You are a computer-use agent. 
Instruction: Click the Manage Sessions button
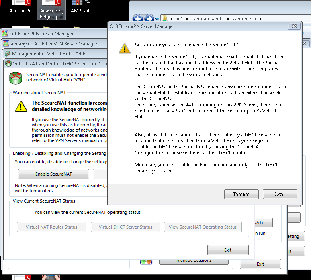coord(194,262)
